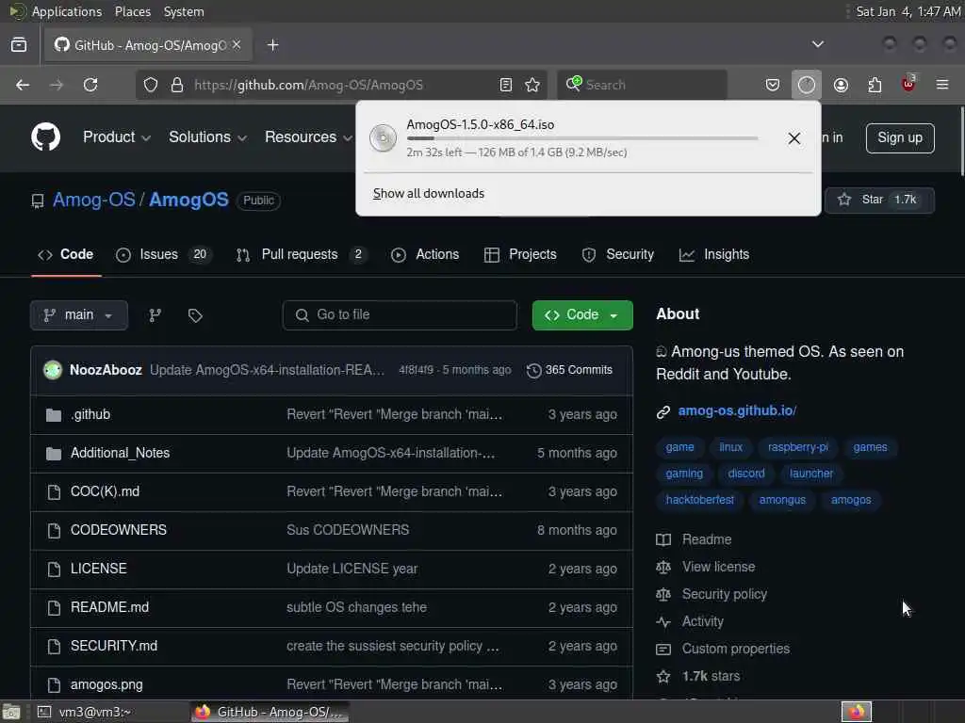This screenshot has width=965, height=723.
Task: Click the github.com address bar URL
Action: pos(308,85)
